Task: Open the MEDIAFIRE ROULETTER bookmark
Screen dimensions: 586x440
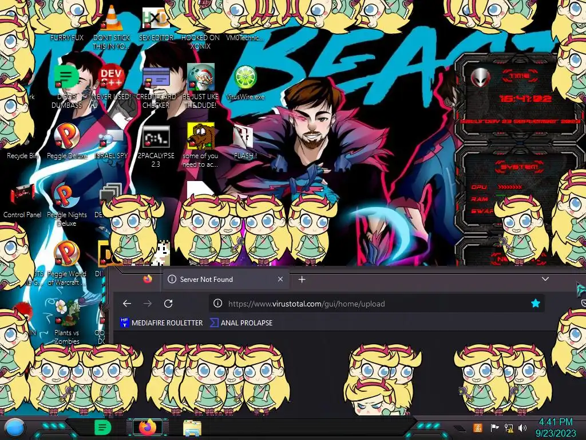Action: [x=161, y=323]
